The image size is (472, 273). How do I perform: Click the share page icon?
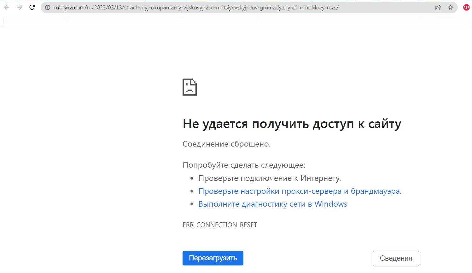438,8
